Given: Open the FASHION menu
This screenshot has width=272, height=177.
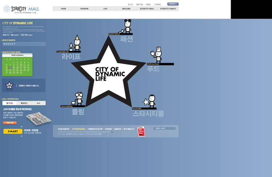Looking at the screenshot, I should 84,9.
